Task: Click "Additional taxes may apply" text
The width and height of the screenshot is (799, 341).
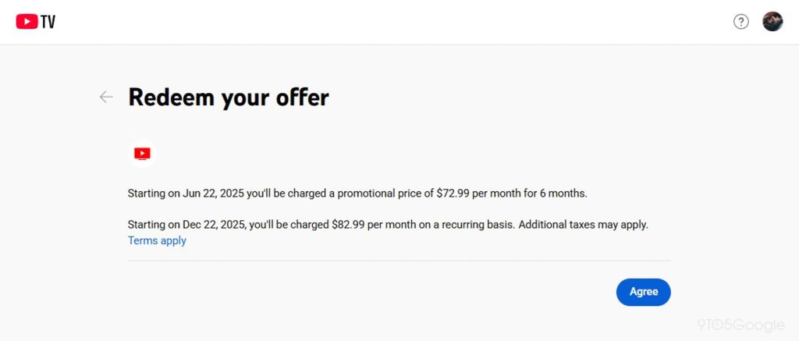Action: click(583, 225)
